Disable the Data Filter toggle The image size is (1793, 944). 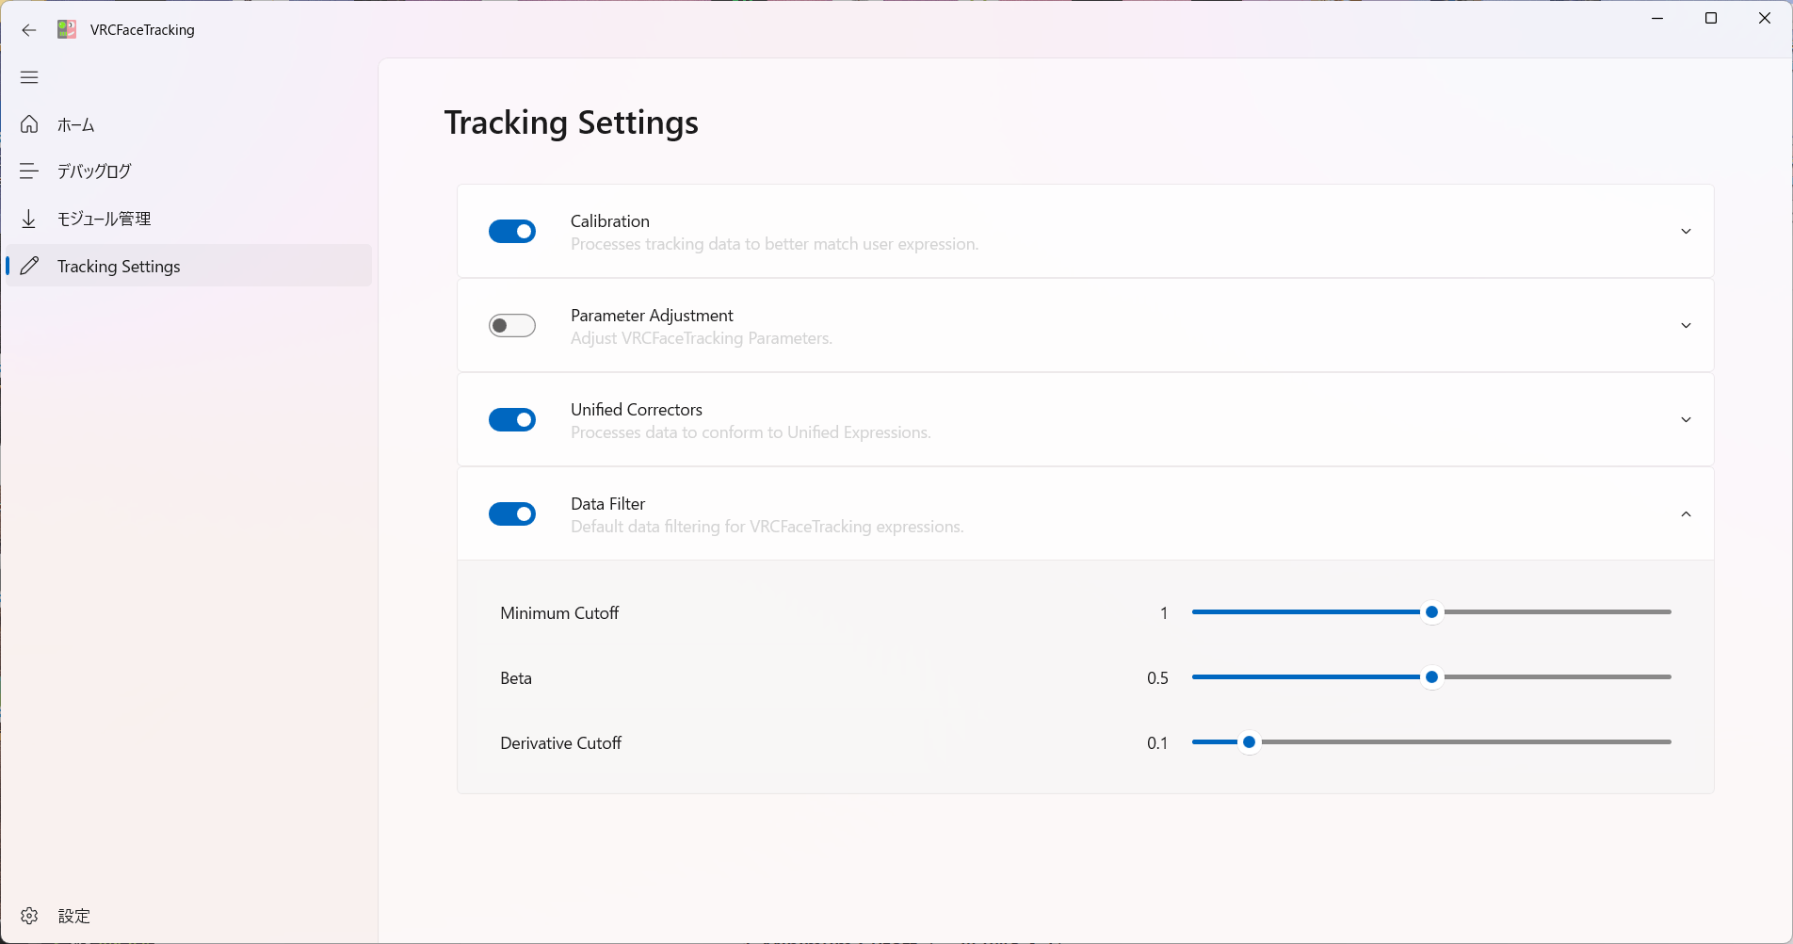pos(512,514)
